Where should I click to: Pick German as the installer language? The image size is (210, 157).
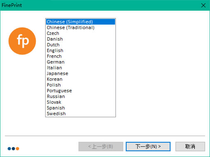[x=81, y=62]
